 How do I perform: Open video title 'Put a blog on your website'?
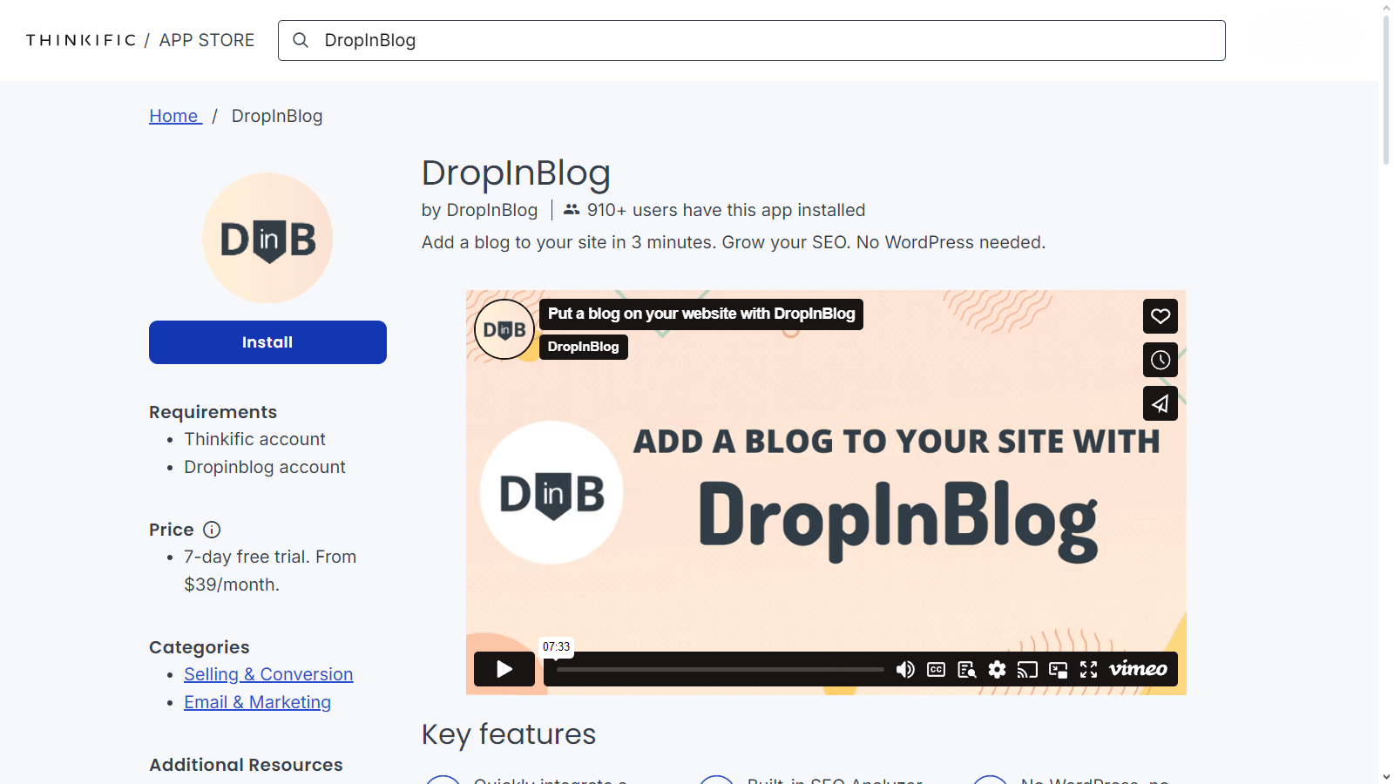point(701,314)
